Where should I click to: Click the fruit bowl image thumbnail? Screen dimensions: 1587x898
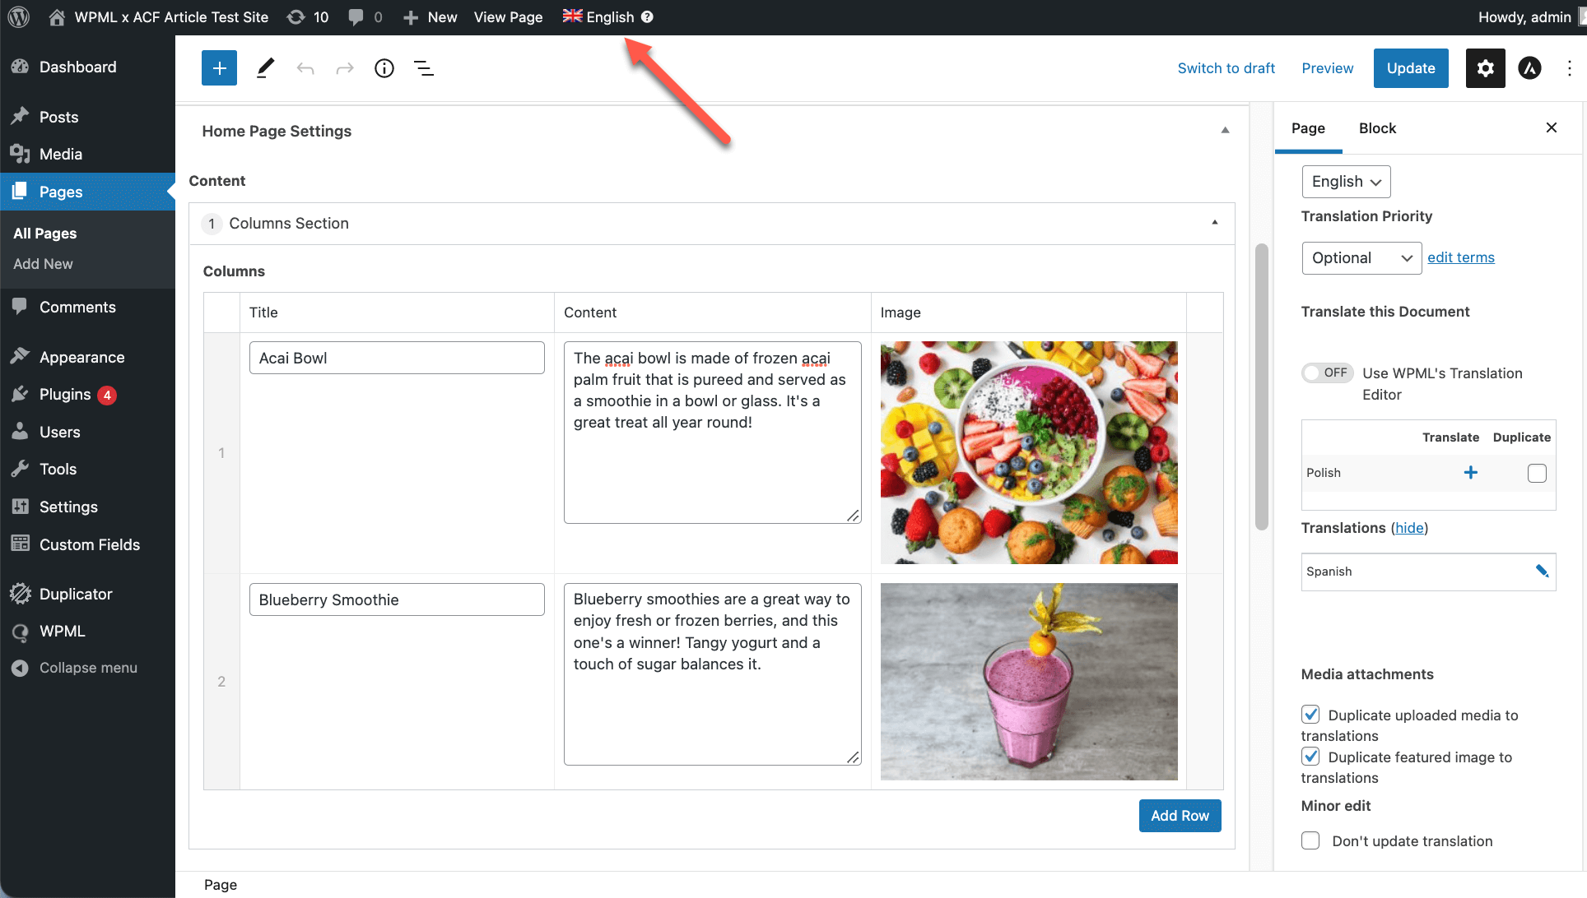pos(1029,452)
